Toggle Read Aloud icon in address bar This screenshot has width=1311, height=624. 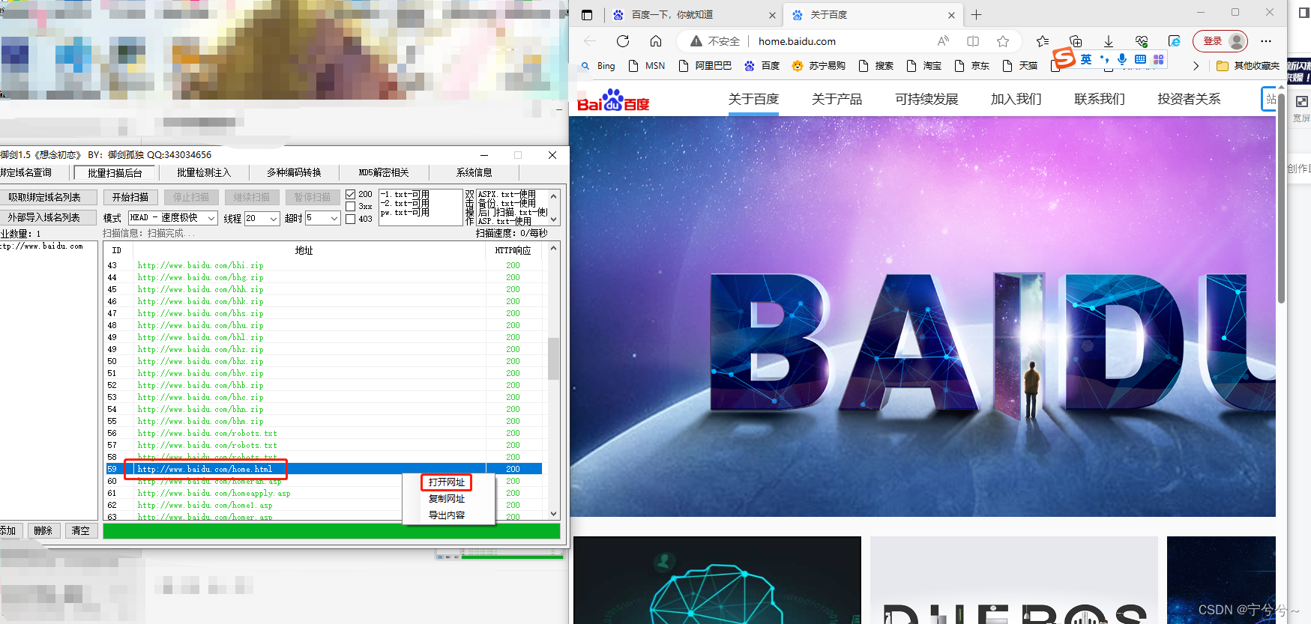click(x=943, y=41)
